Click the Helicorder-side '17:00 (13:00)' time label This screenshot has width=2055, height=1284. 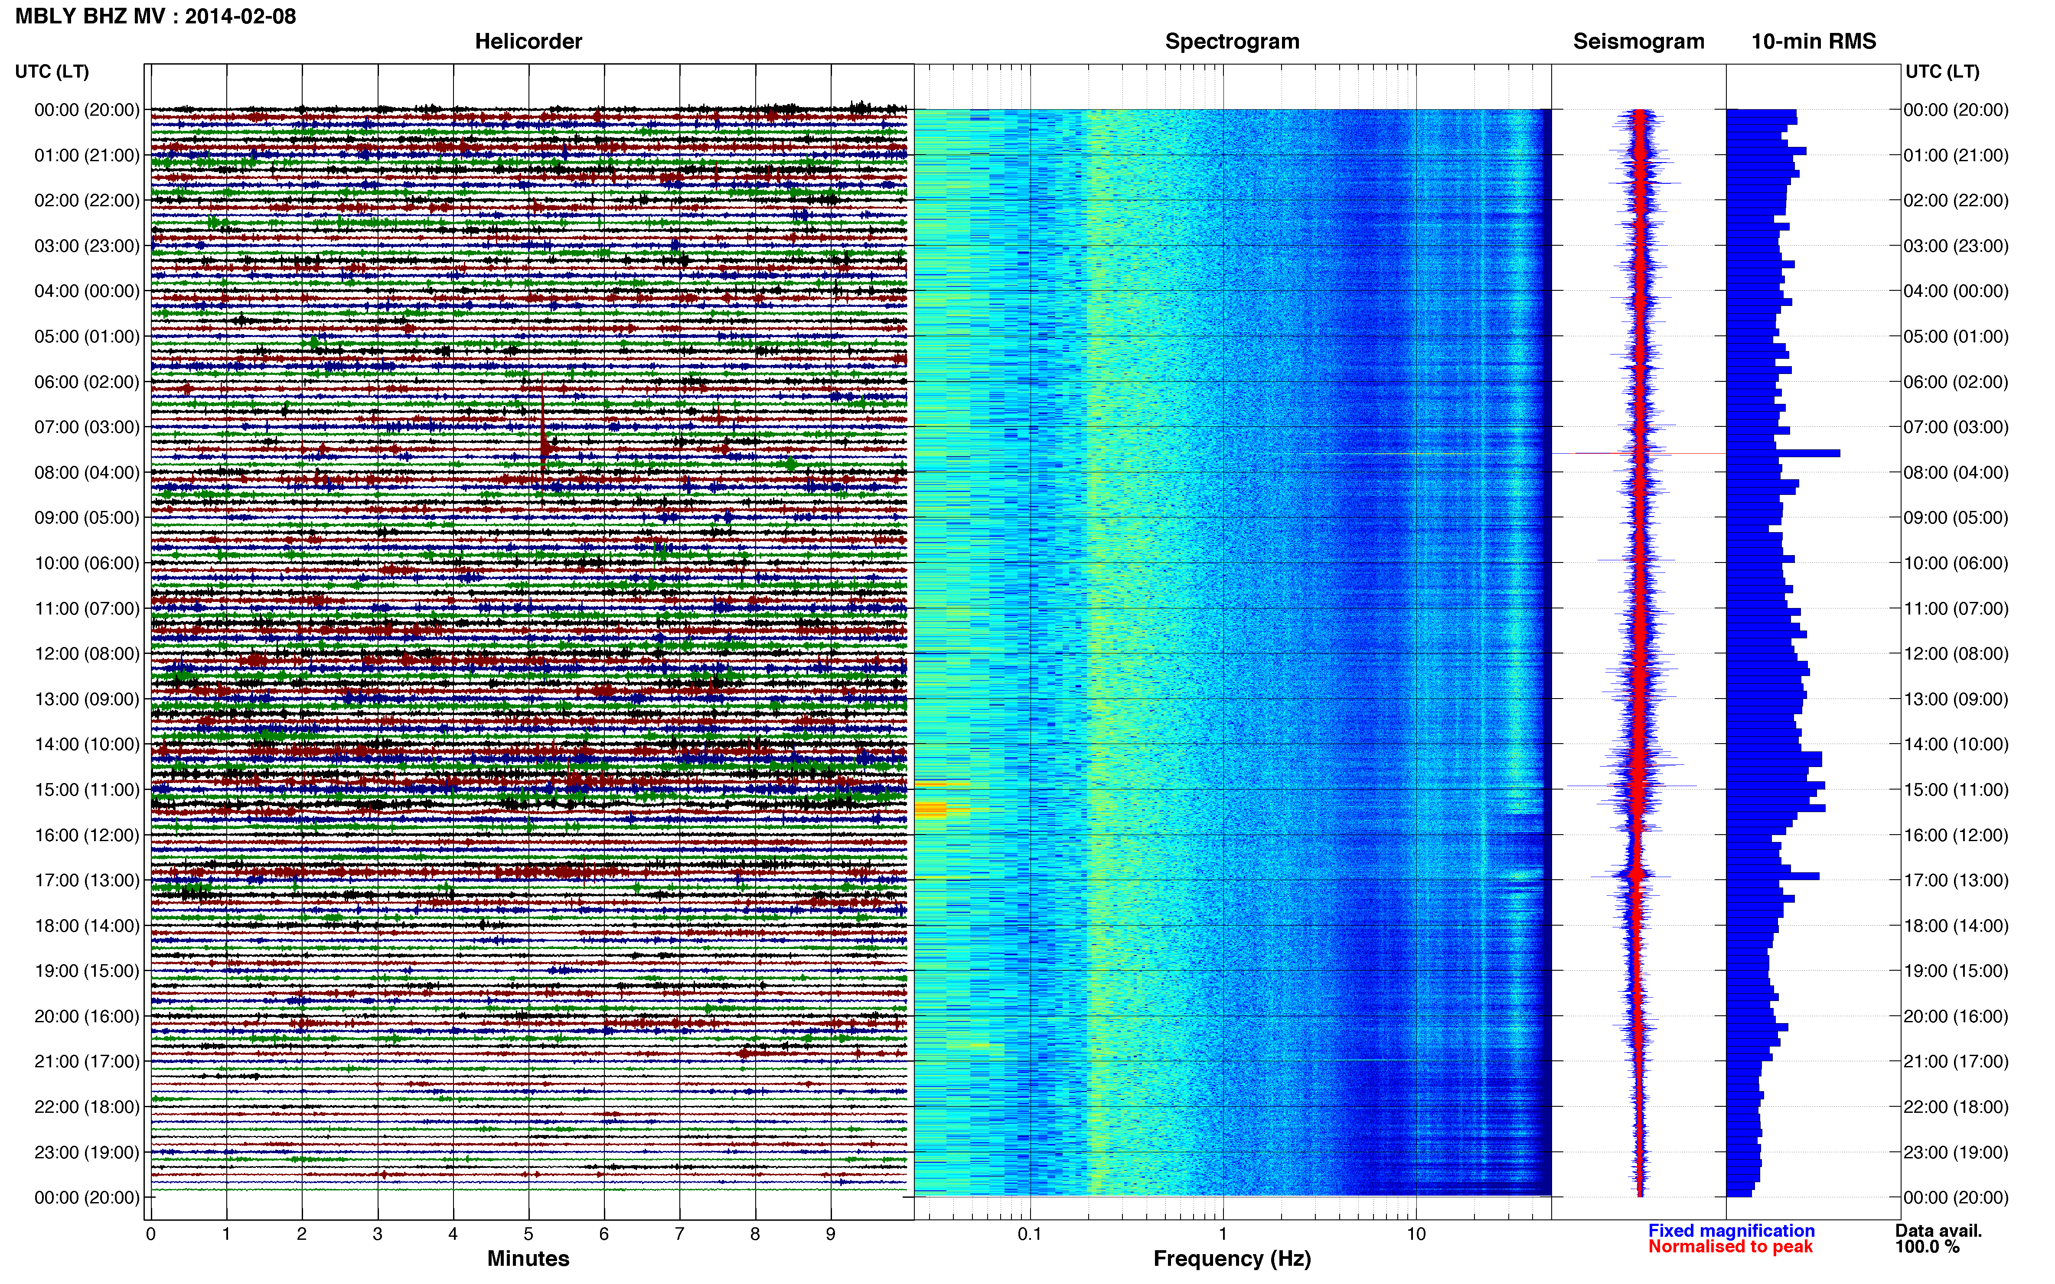[87, 881]
